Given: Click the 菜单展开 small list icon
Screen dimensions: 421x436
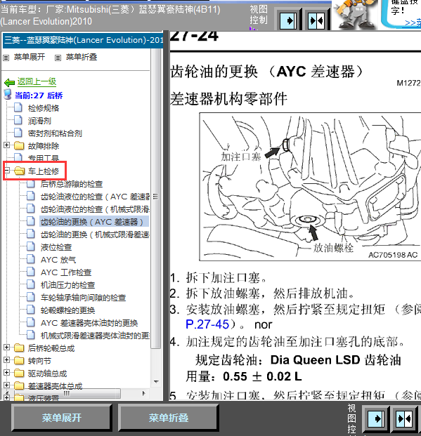Looking at the screenshot, I should click(x=6, y=58).
